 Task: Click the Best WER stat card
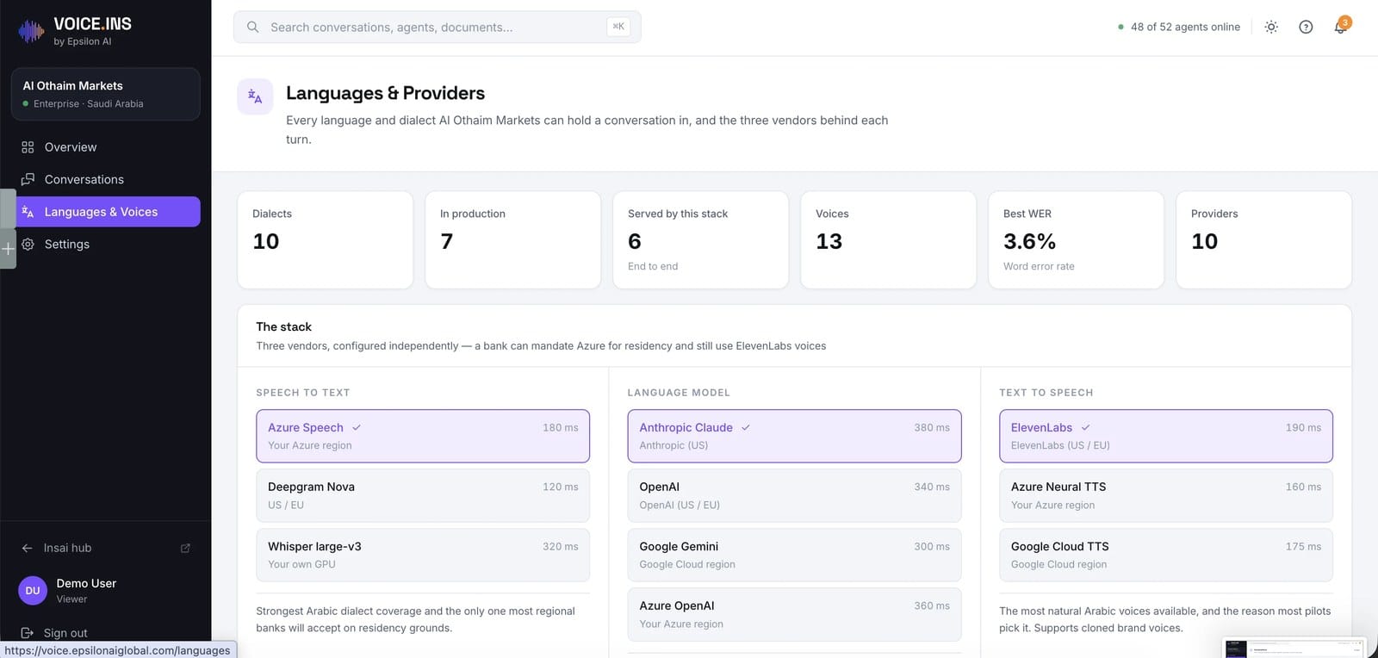1077,239
